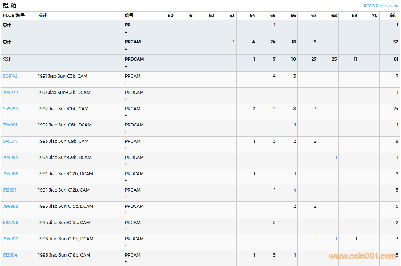Expand plus grades under PR total row

click(126, 32)
